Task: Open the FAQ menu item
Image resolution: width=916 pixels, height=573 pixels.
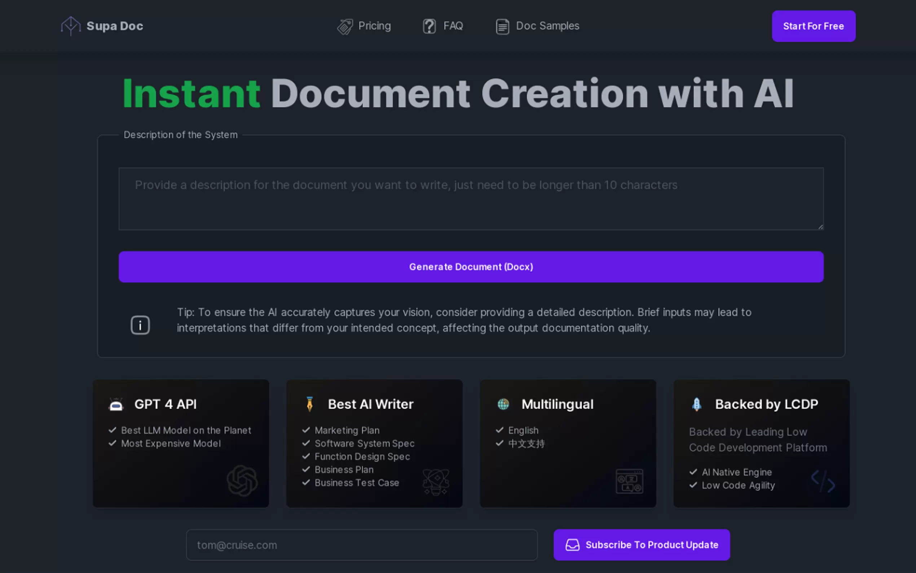Action: tap(453, 26)
